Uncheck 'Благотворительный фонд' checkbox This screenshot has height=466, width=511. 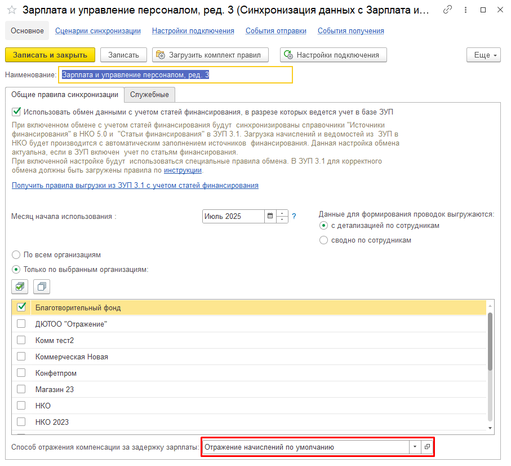pyautogui.click(x=21, y=307)
